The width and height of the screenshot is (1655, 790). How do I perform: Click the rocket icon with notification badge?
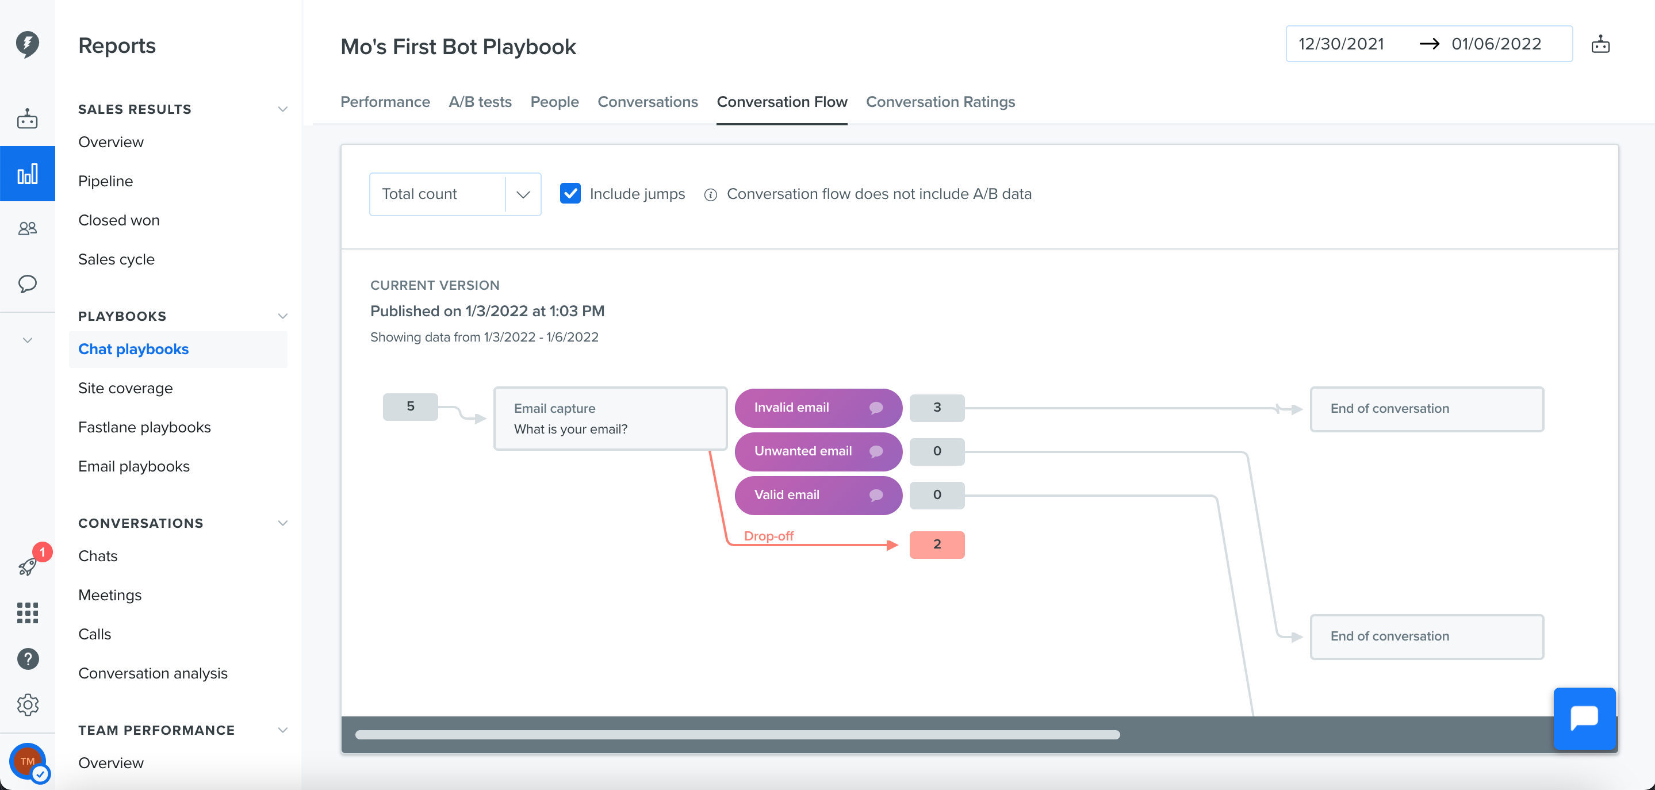click(x=28, y=565)
